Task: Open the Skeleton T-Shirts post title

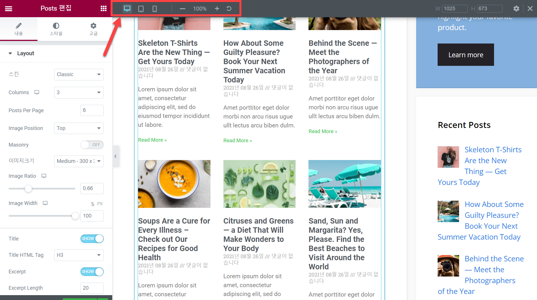Action: tap(174, 52)
